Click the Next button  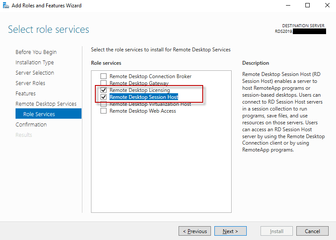click(230, 231)
